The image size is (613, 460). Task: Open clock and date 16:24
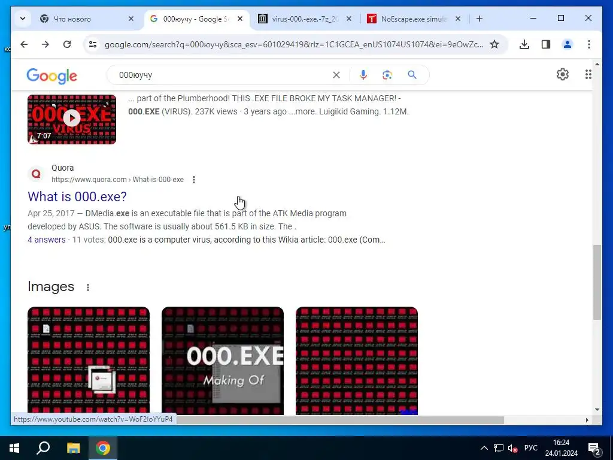pos(562,448)
